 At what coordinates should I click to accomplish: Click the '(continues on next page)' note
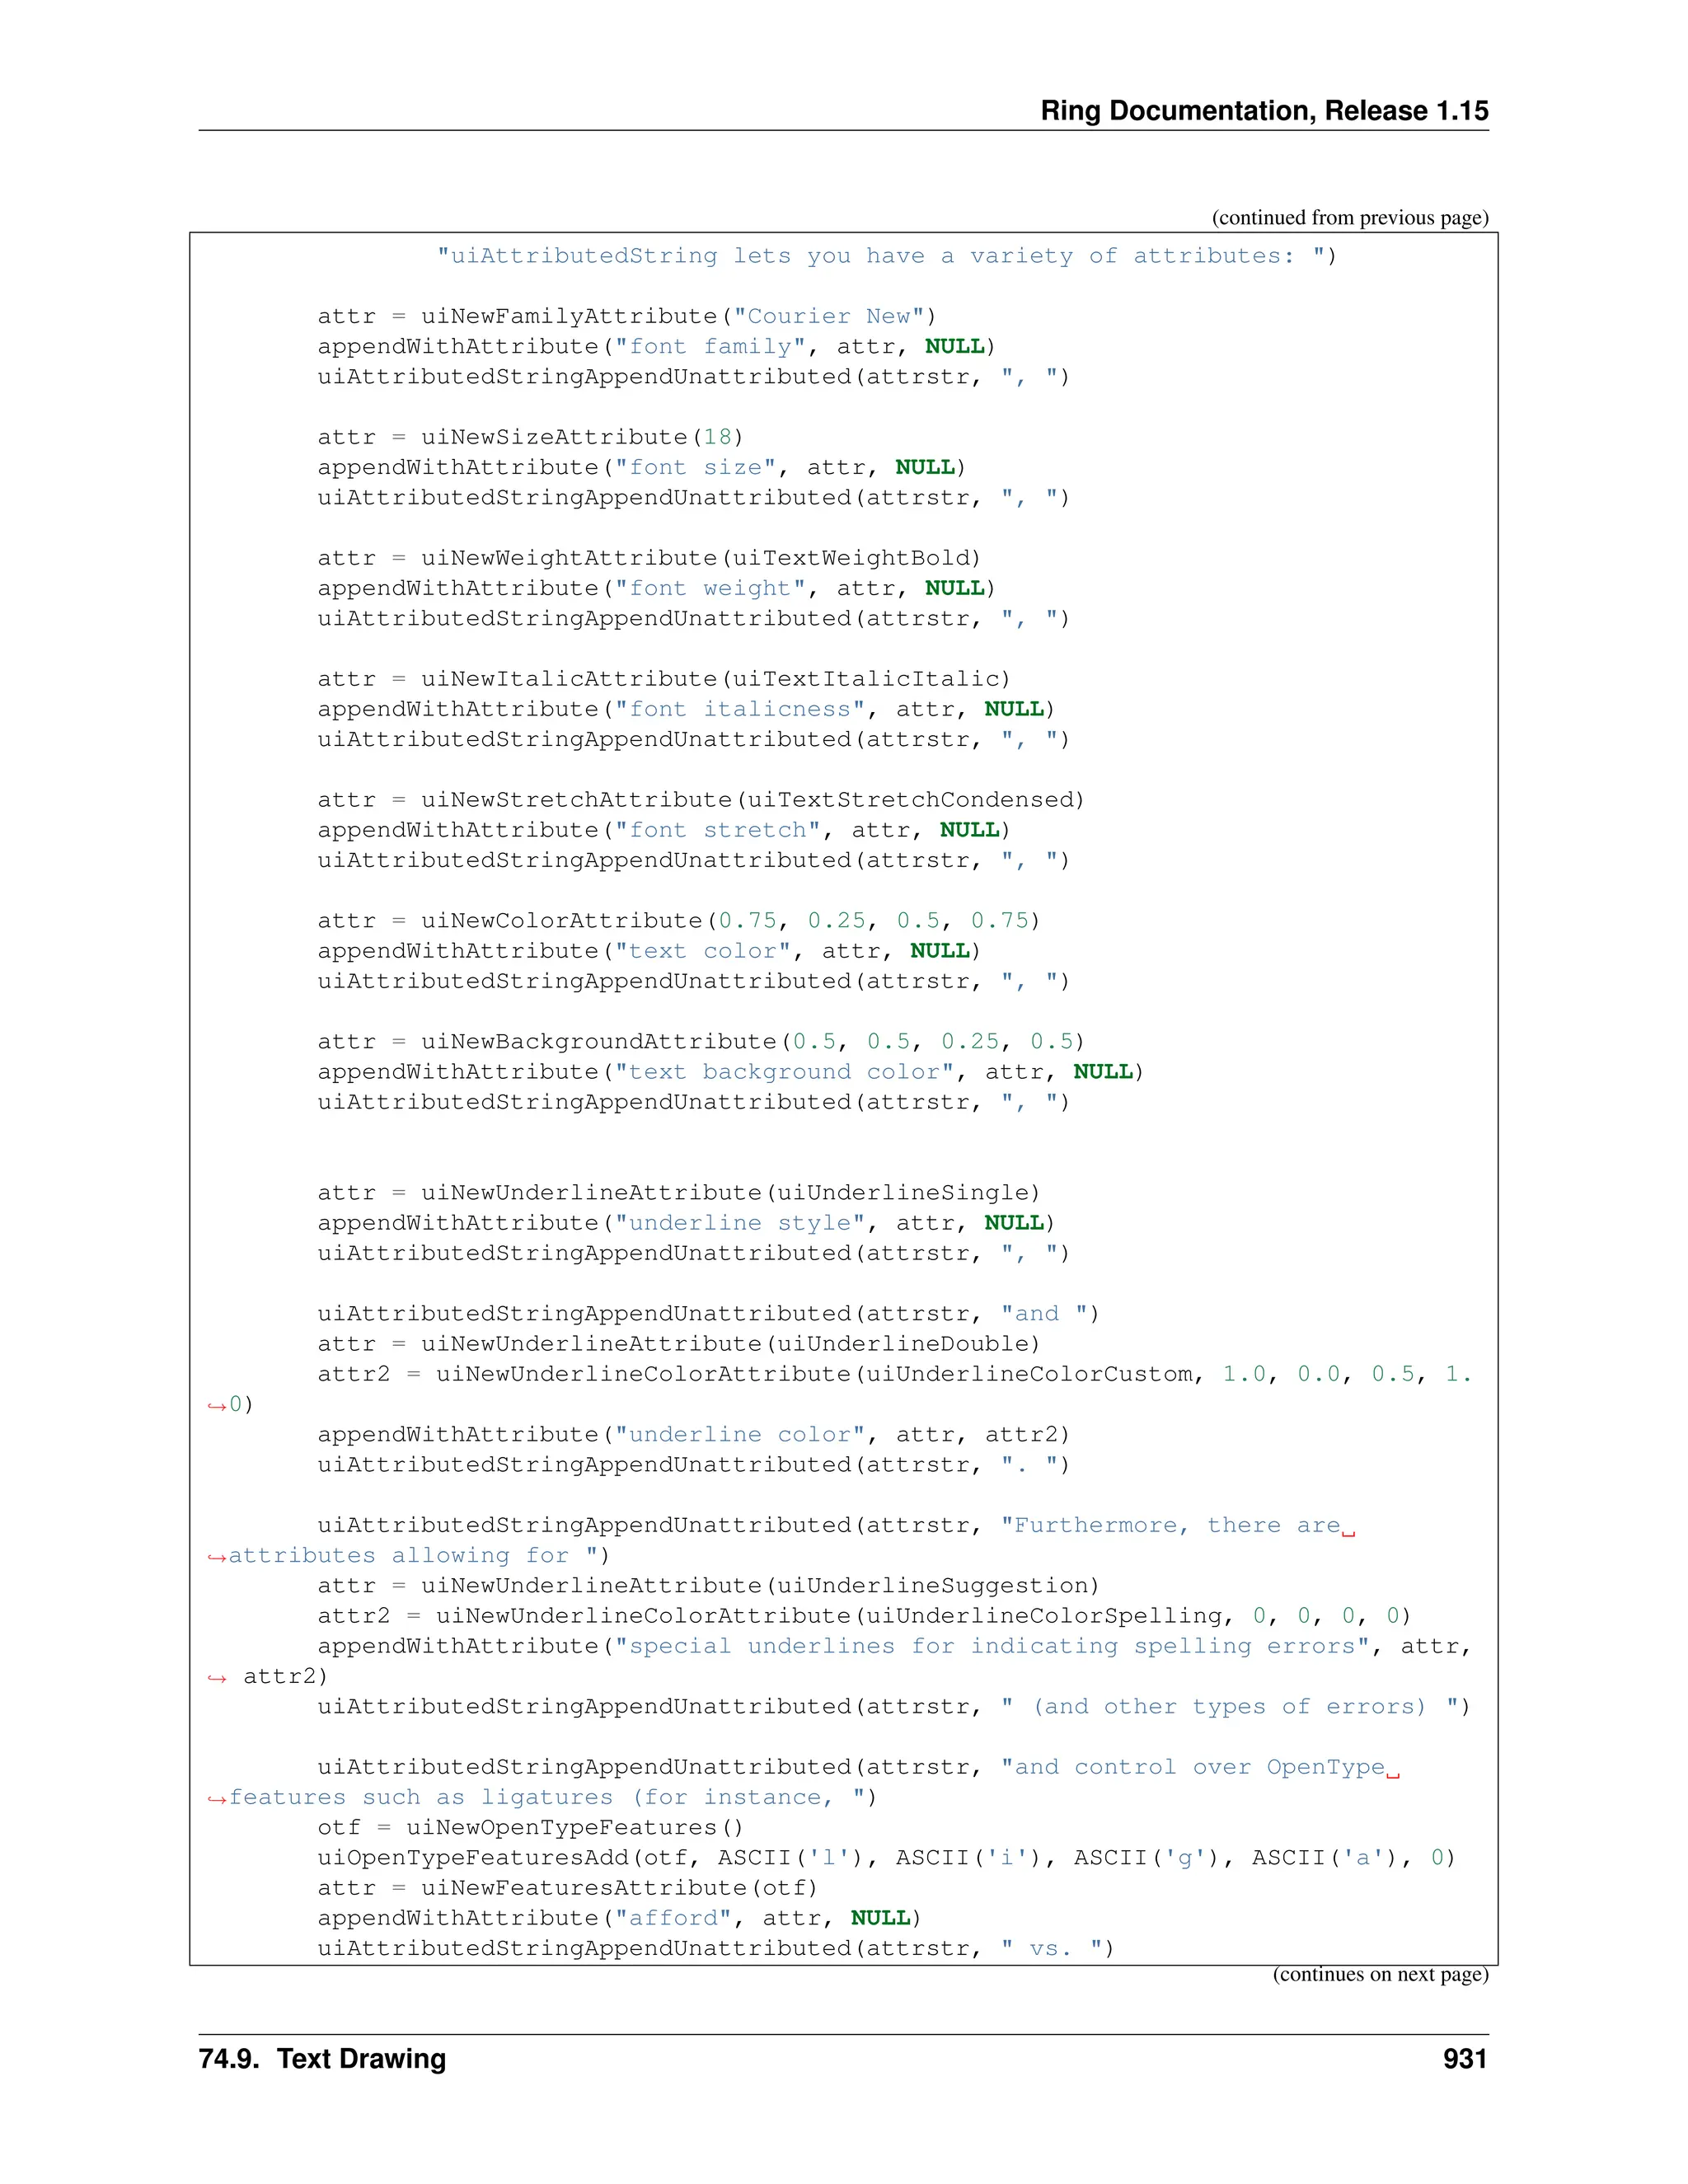[1380, 1974]
